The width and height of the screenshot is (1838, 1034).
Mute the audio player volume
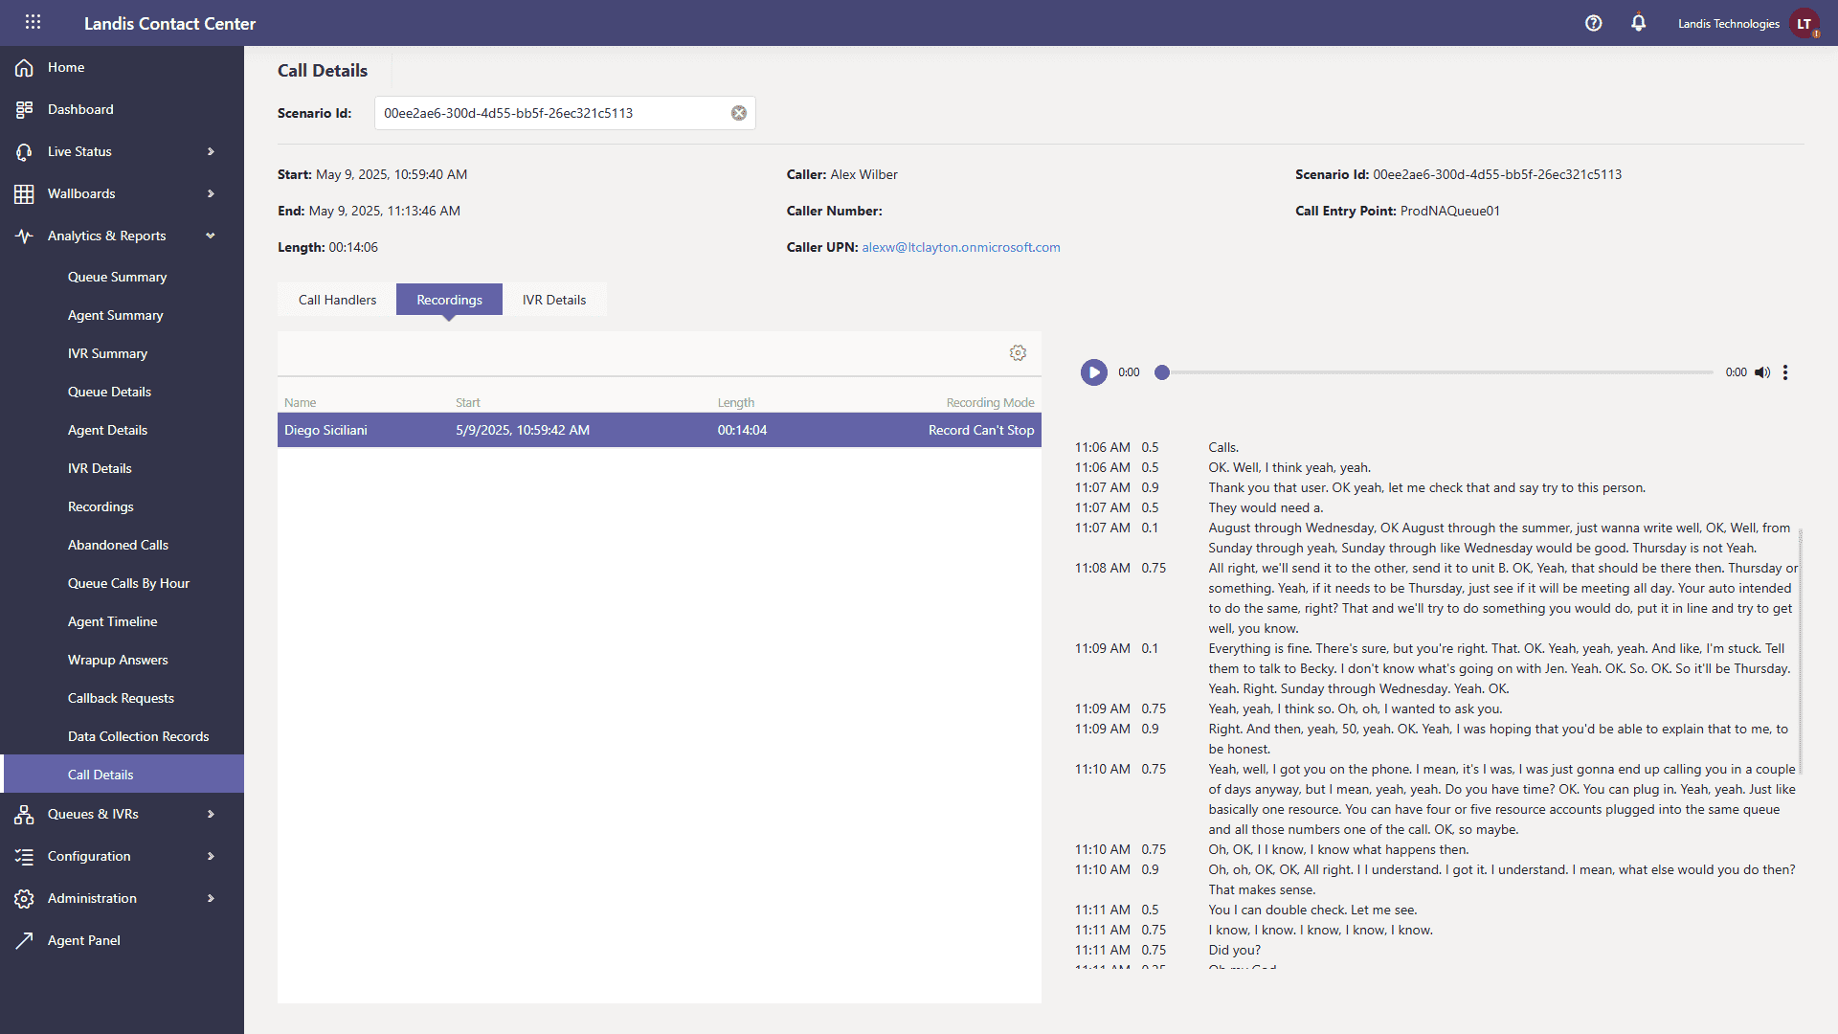[x=1761, y=372]
